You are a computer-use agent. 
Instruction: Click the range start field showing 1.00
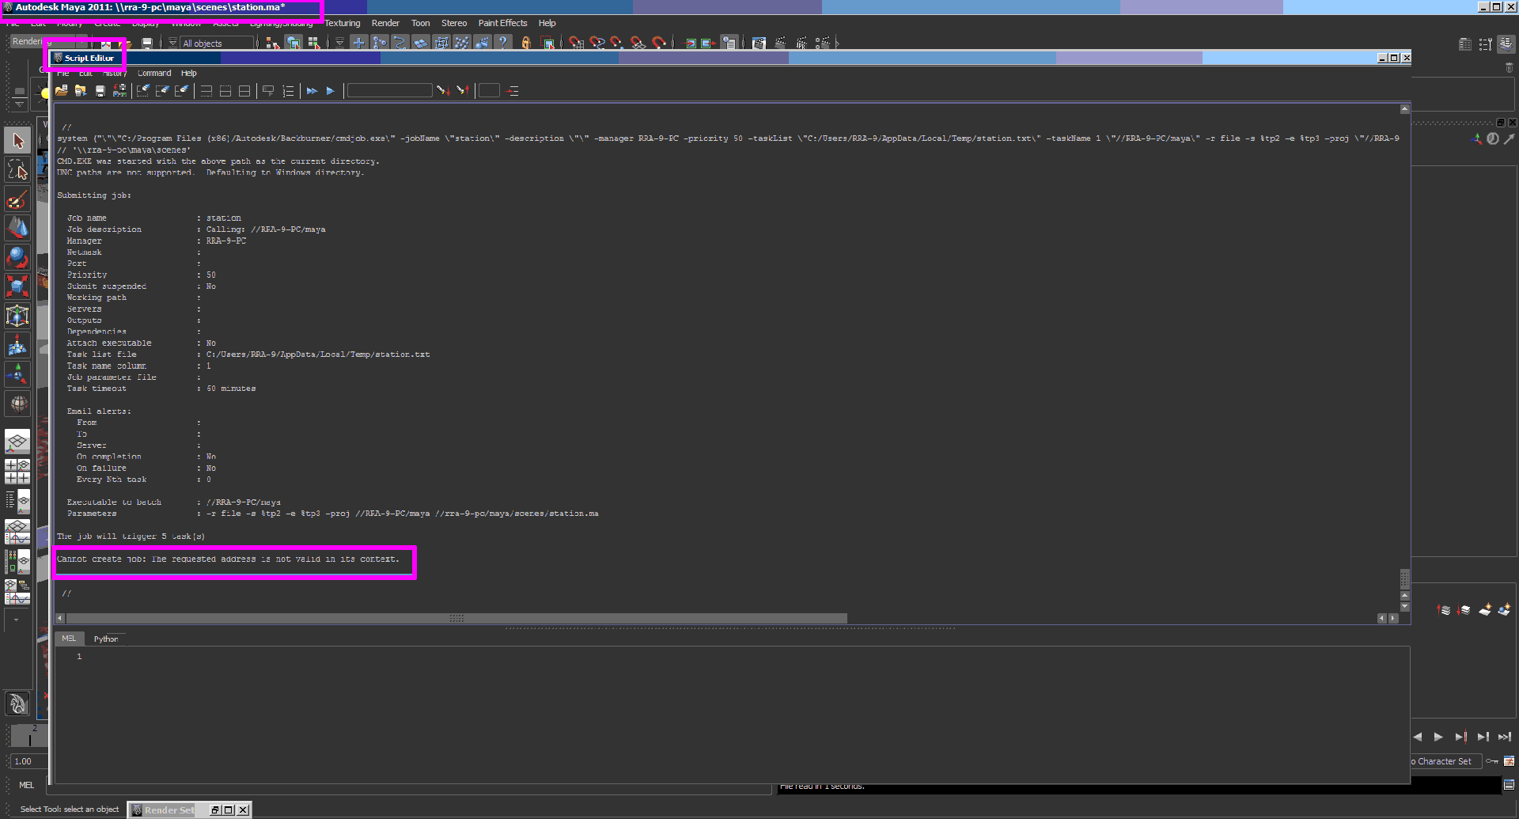click(28, 761)
